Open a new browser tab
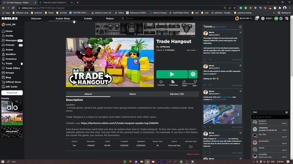293x164 pixels. [77, 3]
